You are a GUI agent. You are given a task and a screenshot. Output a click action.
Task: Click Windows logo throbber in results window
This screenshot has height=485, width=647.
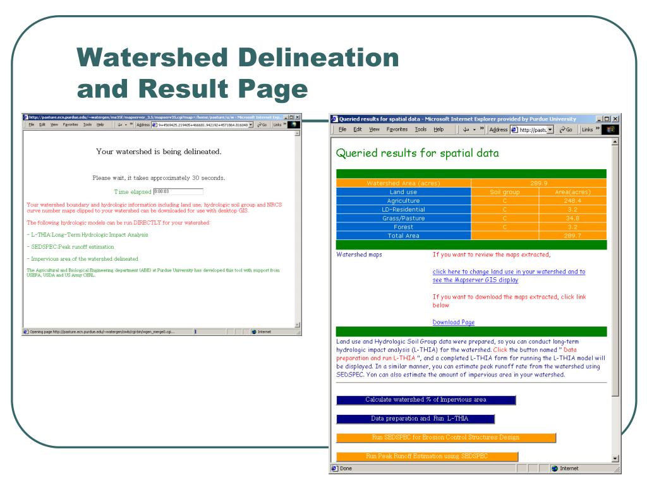[610, 129]
